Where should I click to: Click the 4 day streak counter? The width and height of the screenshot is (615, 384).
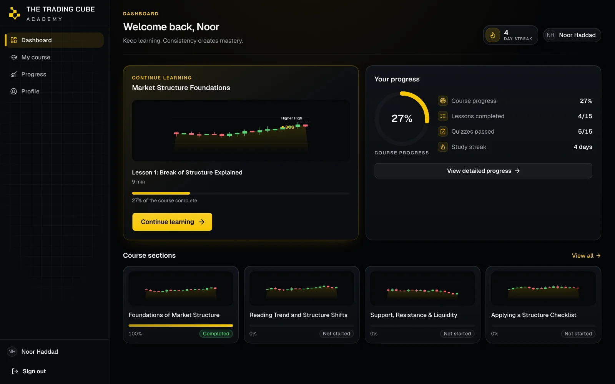510,35
